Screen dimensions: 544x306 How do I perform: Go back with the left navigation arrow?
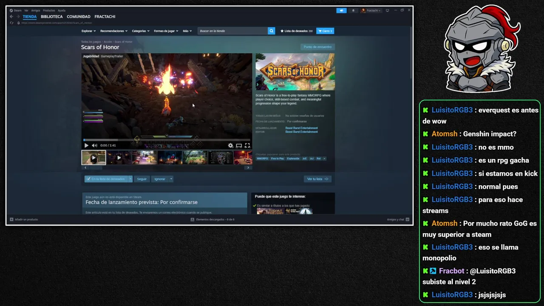(11, 17)
